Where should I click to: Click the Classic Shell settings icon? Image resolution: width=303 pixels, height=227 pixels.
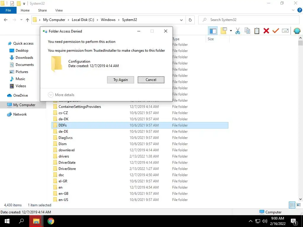pos(297,31)
